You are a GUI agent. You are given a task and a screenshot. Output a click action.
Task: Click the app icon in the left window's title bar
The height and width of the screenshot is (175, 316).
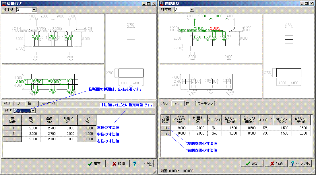tap(4, 3)
